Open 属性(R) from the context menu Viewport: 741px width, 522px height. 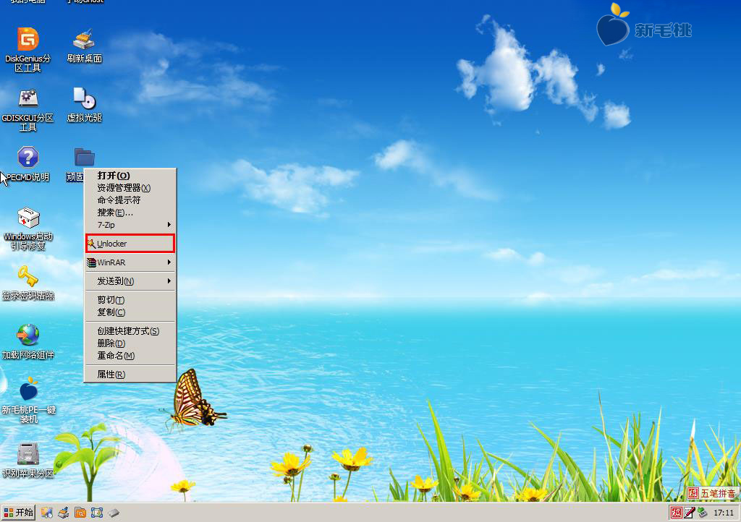coord(130,375)
